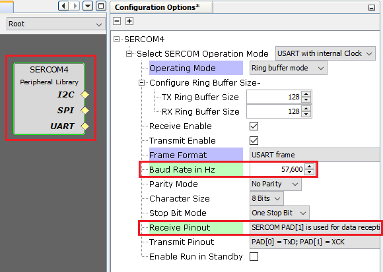383x272 pixels.
Task: Open the Operating Mode ring buffer dropdown
Action: (x=288, y=68)
